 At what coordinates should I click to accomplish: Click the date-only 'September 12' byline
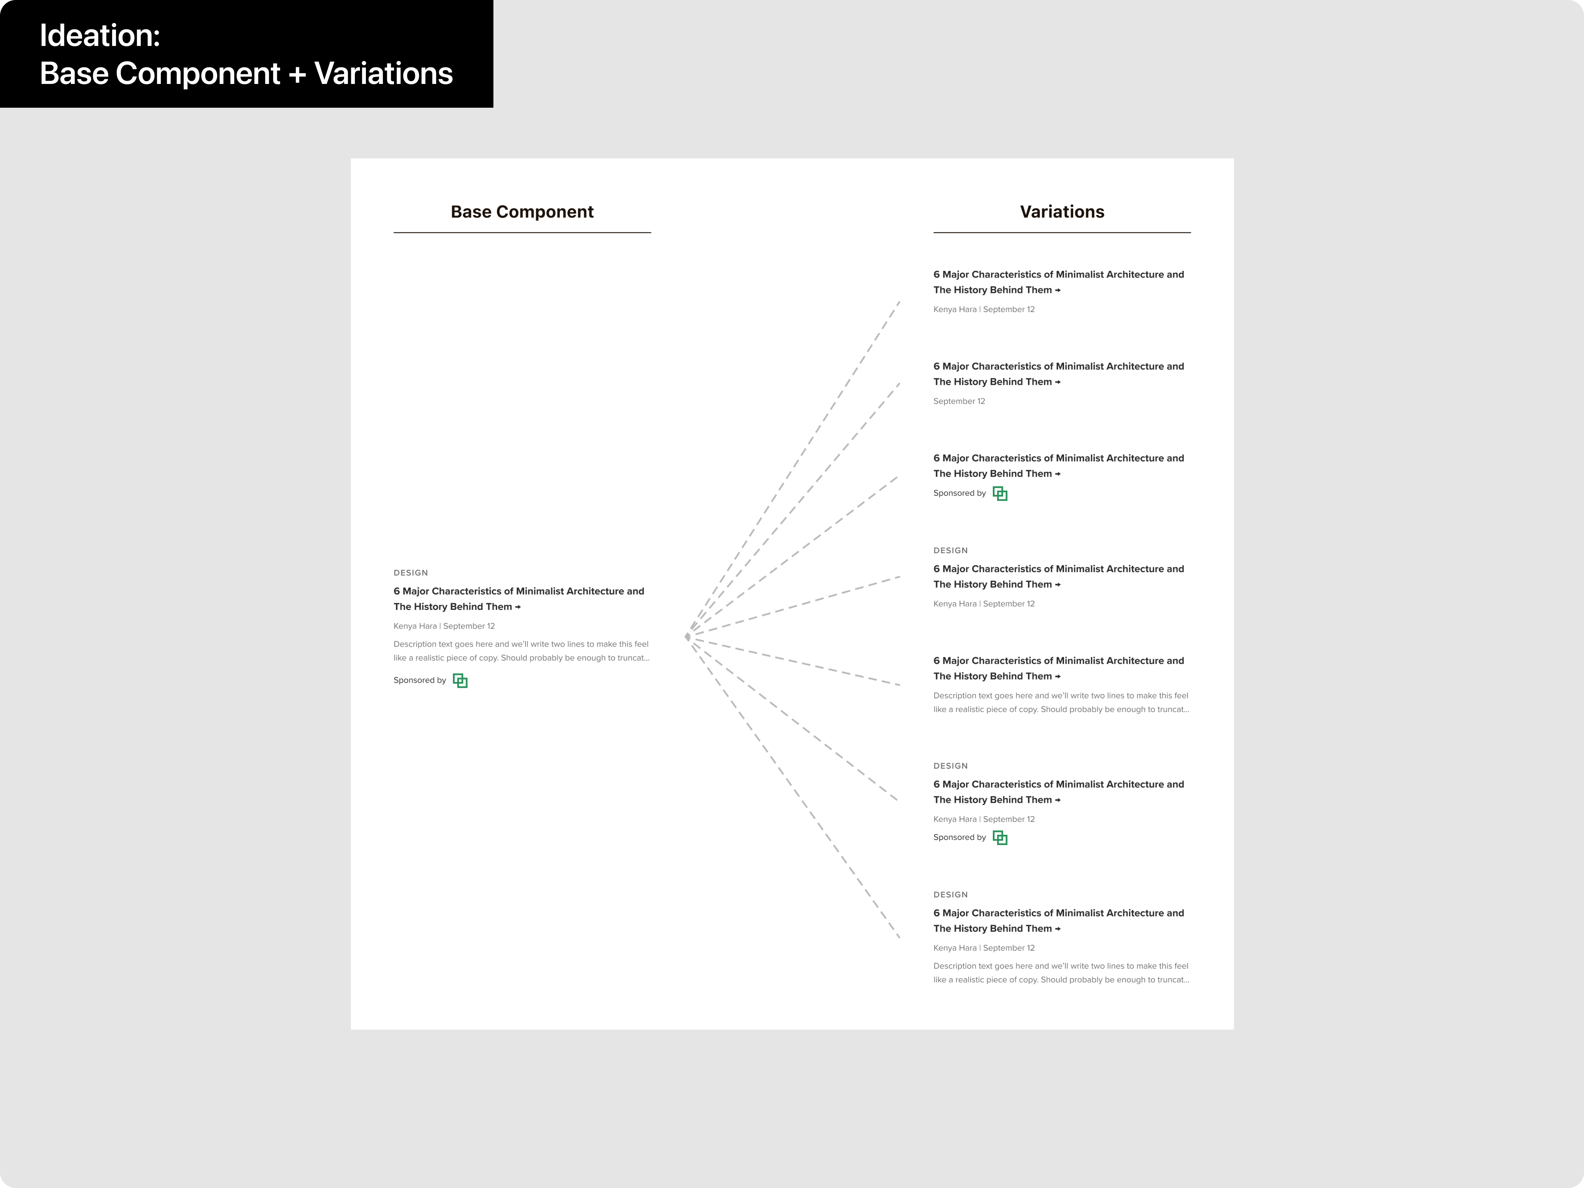pyautogui.click(x=959, y=401)
